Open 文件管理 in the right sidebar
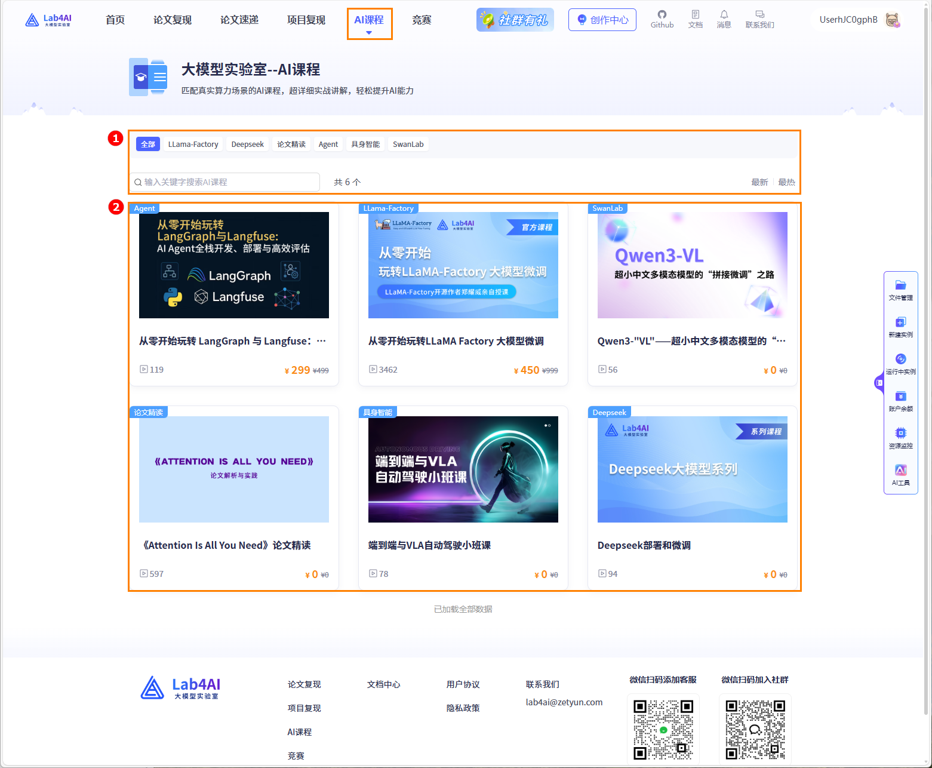Screen dimensions: 932x768 click(x=900, y=288)
